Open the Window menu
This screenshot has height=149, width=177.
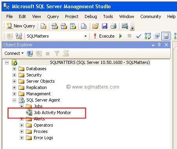click(x=126, y=16)
